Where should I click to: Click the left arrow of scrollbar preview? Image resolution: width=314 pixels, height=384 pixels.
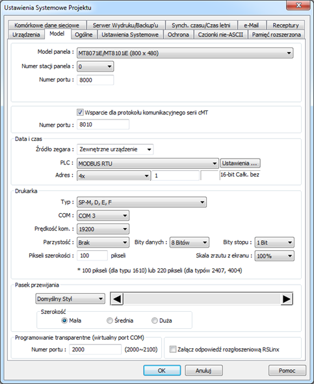(117, 299)
